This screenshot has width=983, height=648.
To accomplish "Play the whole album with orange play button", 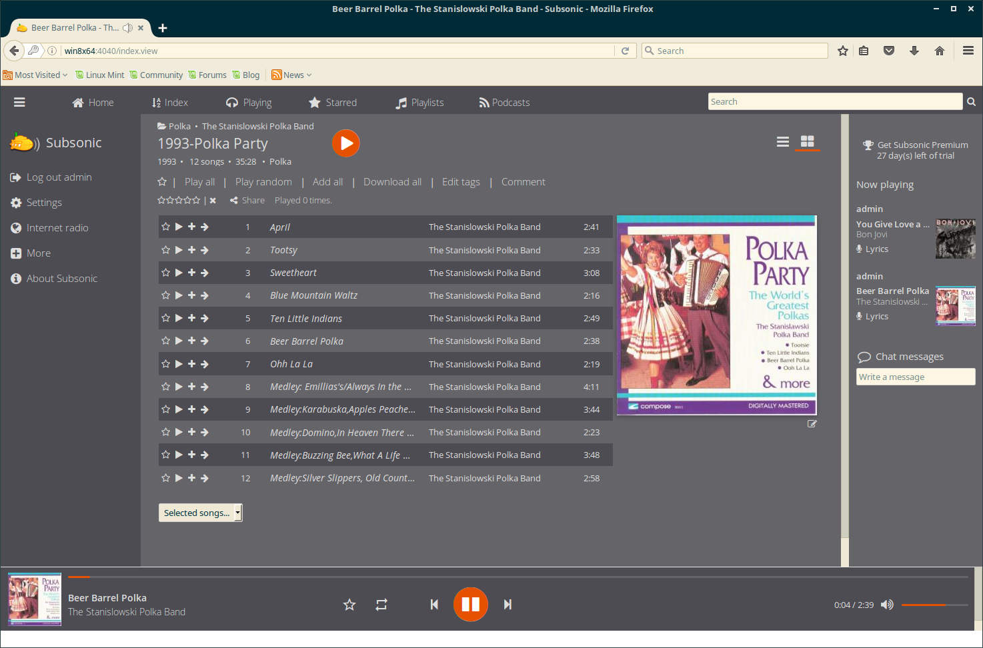I will pyautogui.click(x=345, y=143).
